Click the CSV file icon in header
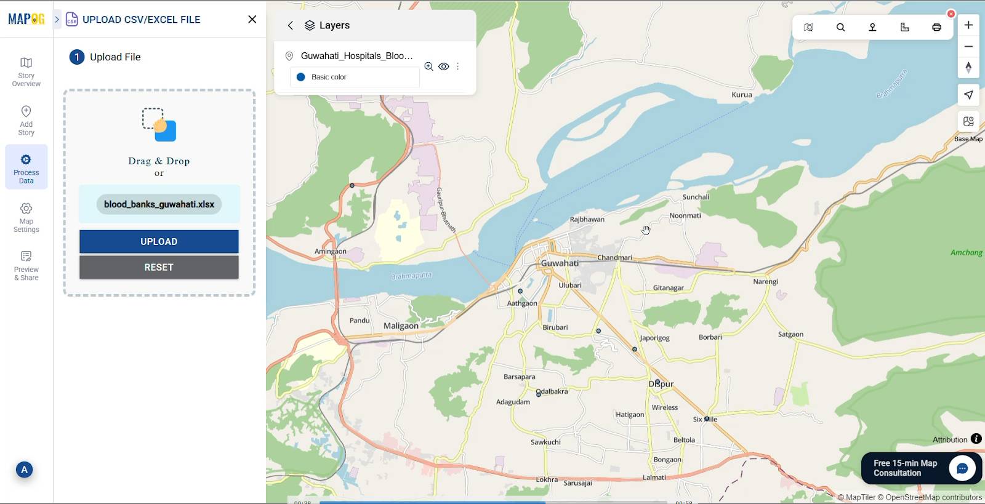 (x=71, y=19)
